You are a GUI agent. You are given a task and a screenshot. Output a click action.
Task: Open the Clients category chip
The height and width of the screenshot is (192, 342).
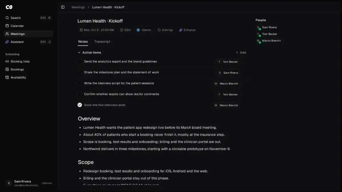[x=144, y=30]
